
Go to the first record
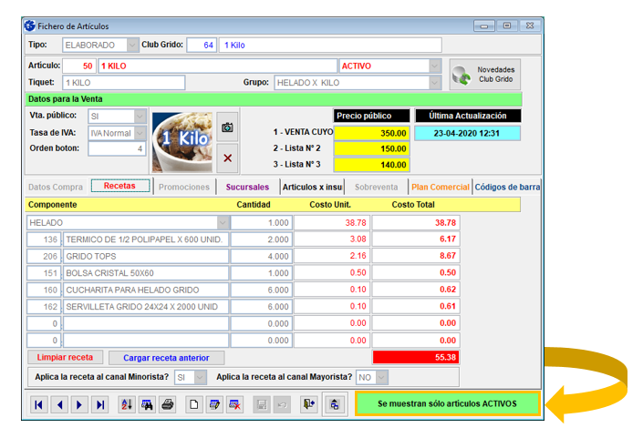(x=39, y=404)
